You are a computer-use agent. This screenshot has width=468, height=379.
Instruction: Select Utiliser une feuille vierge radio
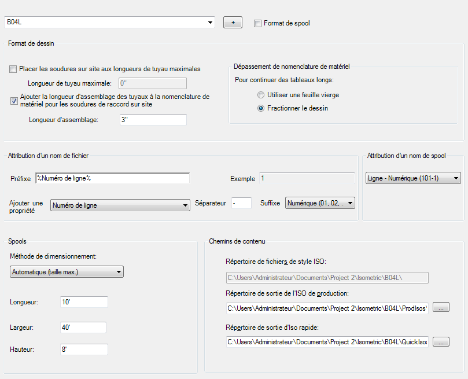click(x=261, y=94)
